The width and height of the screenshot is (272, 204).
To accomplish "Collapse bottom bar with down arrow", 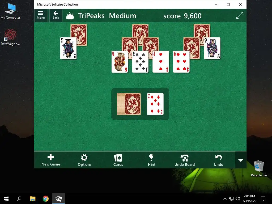I will pos(241,160).
